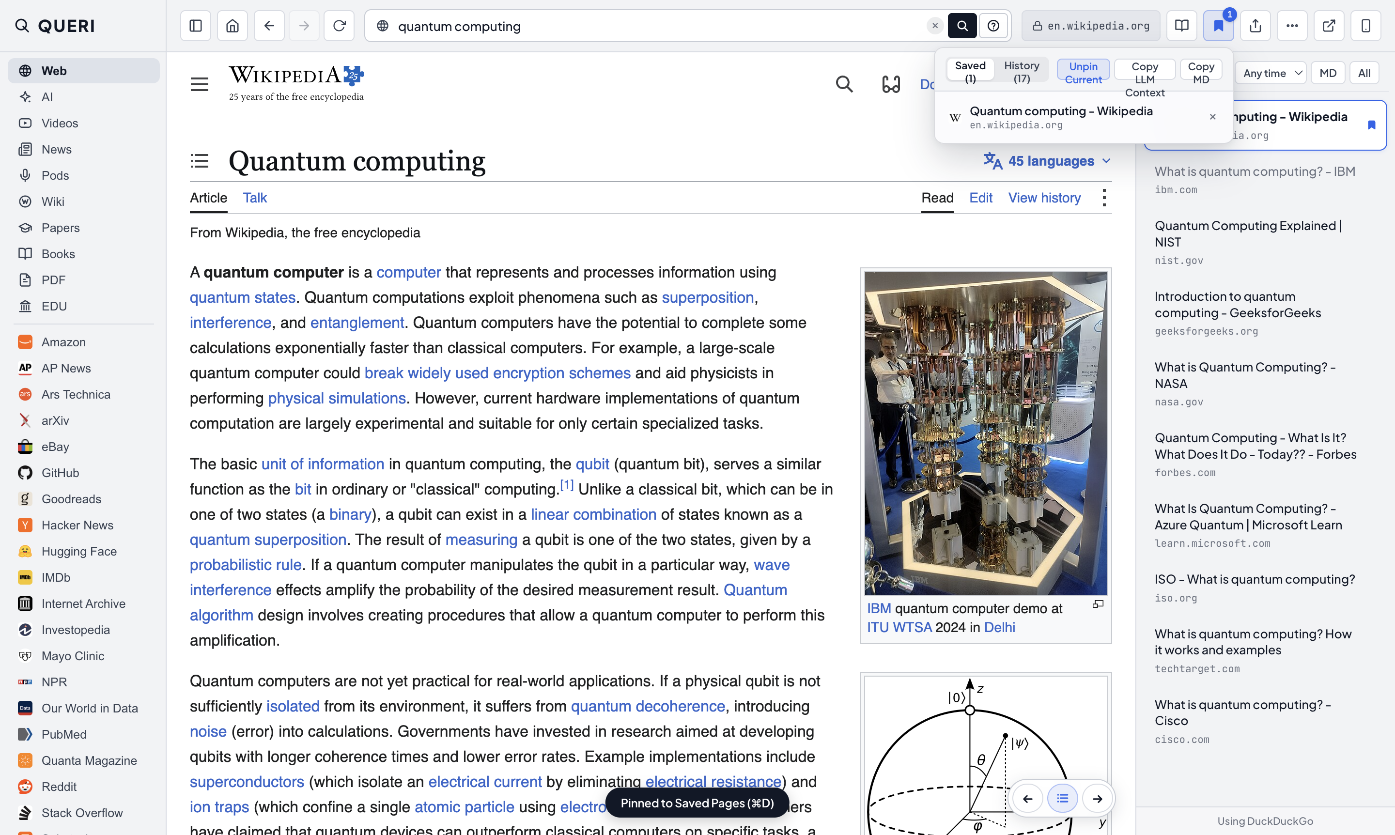Toggle the bookmark saved pages button
Viewport: 1395px width, 835px height.
click(x=1218, y=26)
